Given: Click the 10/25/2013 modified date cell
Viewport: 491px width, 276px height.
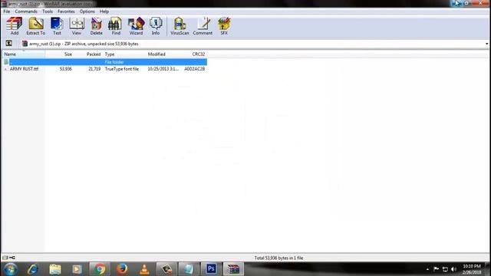Looking at the screenshot, I should coord(163,69).
